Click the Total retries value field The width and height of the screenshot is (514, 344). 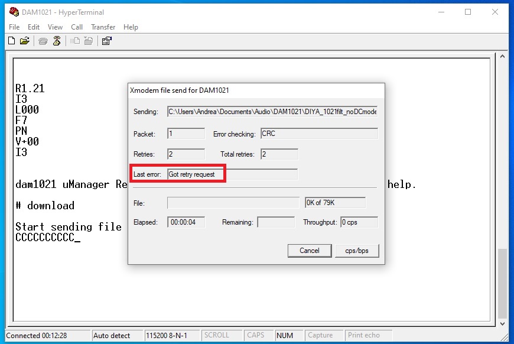(x=279, y=154)
